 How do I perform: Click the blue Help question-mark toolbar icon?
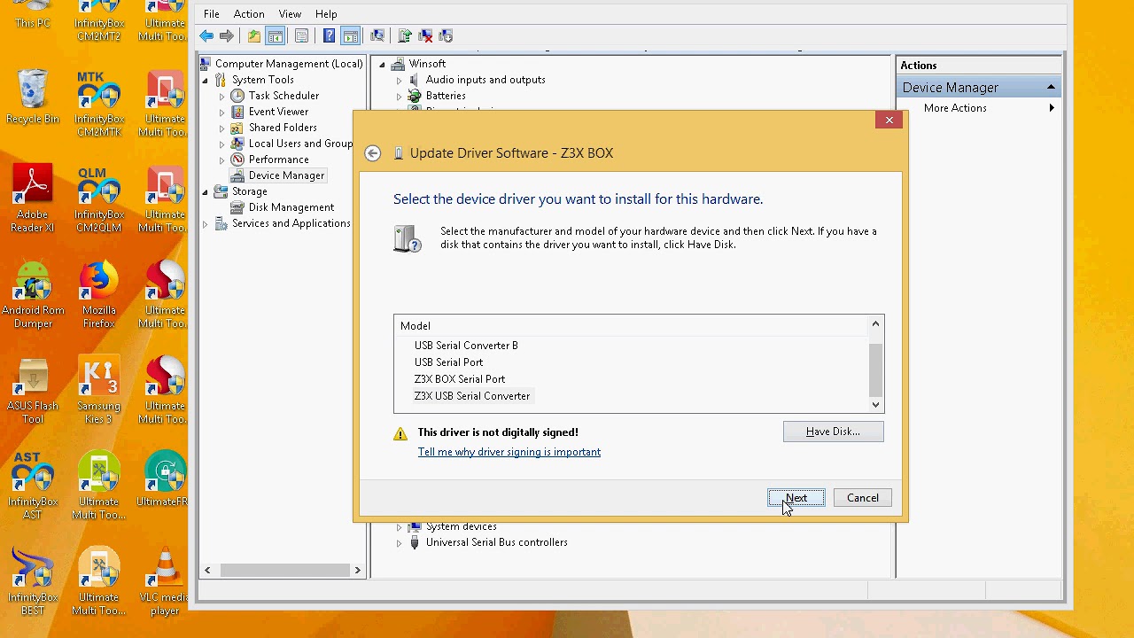pos(329,35)
